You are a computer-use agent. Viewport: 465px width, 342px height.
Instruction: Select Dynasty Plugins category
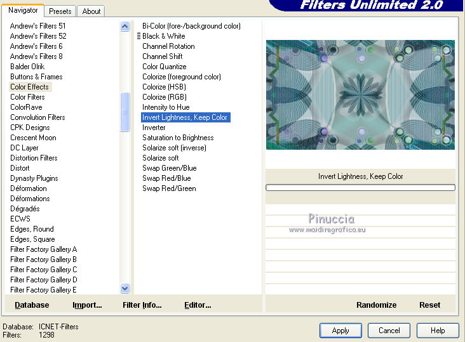(34, 178)
